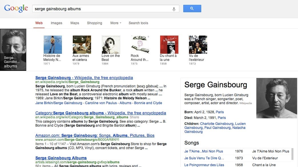Follow the Albums sitelink under the Wikipedia result
This screenshot has height=167, width=298.
pyautogui.click(x=125, y=103)
